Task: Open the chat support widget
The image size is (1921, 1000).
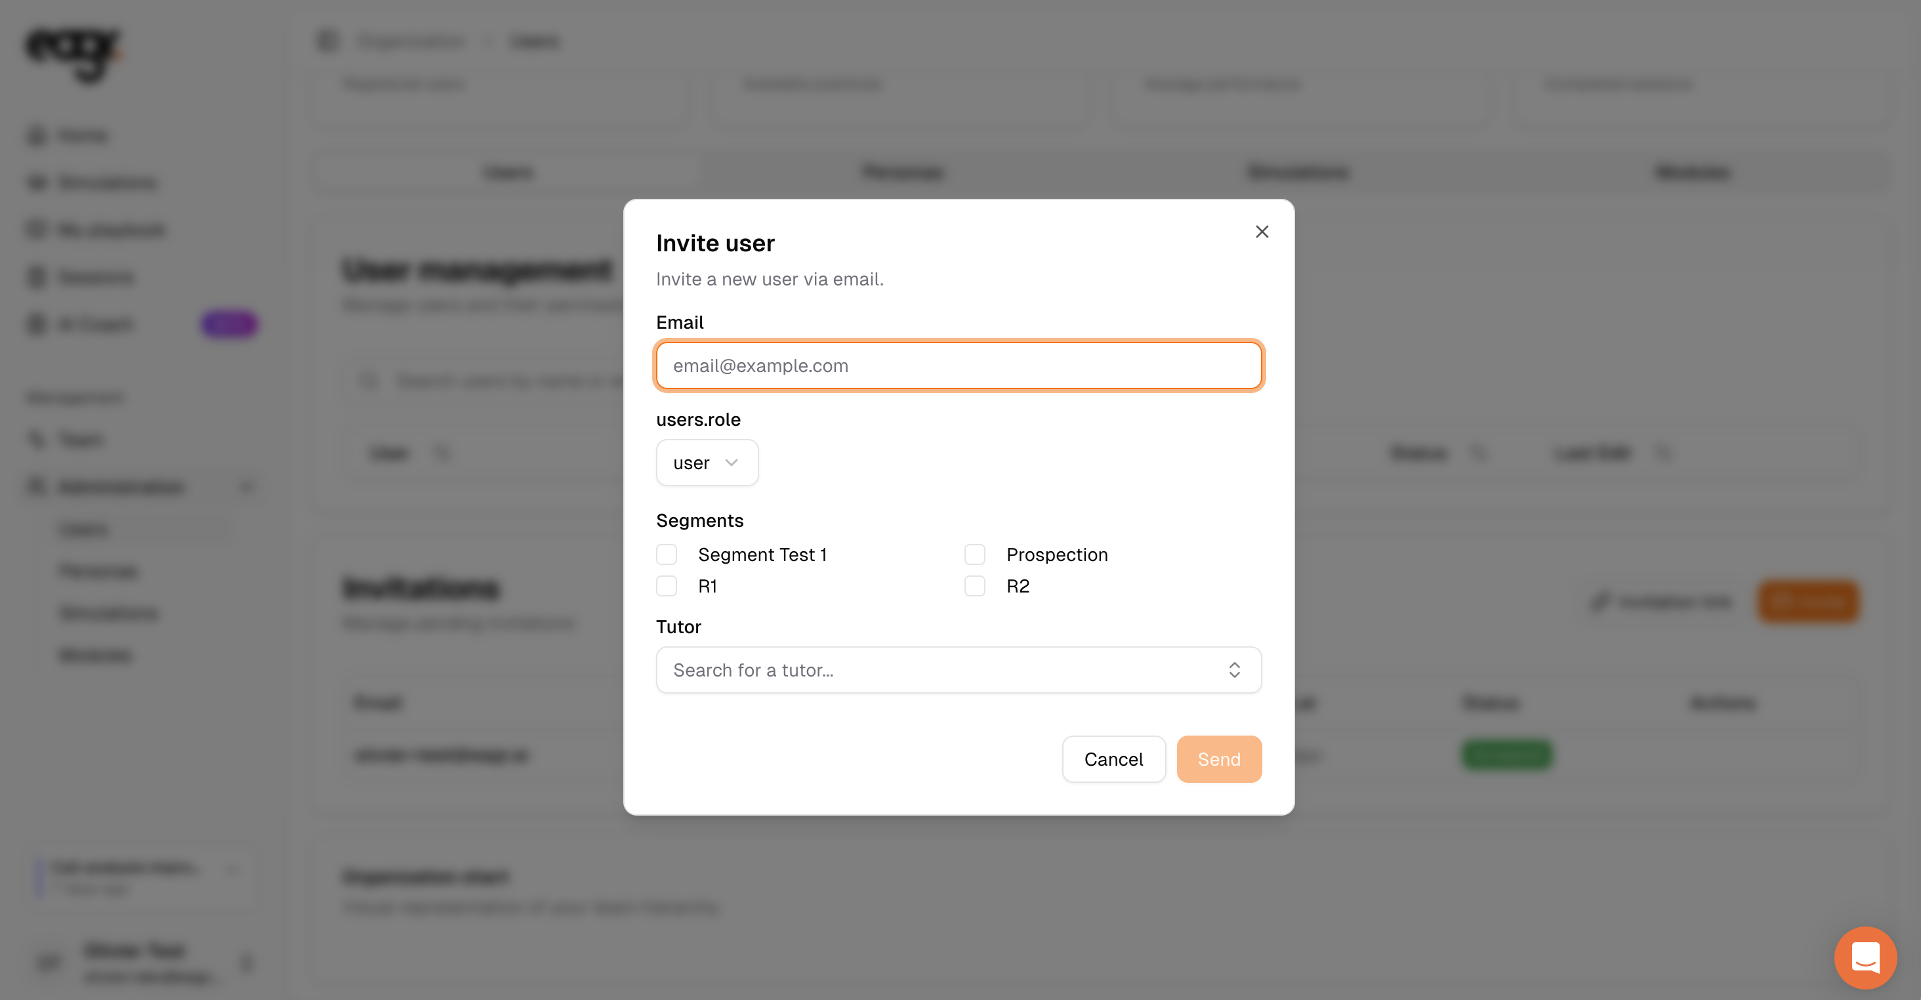Action: (x=1865, y=957)
